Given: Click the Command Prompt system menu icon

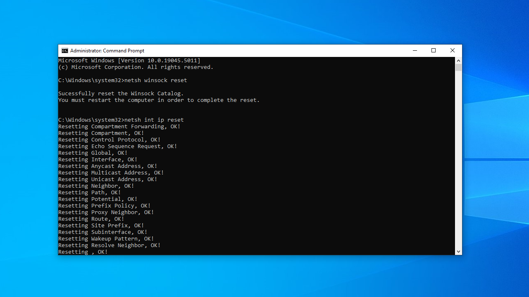Looking at the screenshot, I should pos(65,51).
